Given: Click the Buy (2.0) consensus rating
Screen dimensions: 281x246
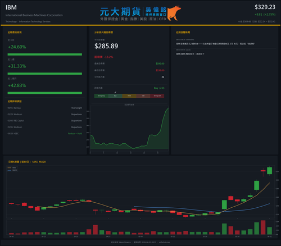Looking at the screenshot, I should pyautogui.click(x=159, y=88).
